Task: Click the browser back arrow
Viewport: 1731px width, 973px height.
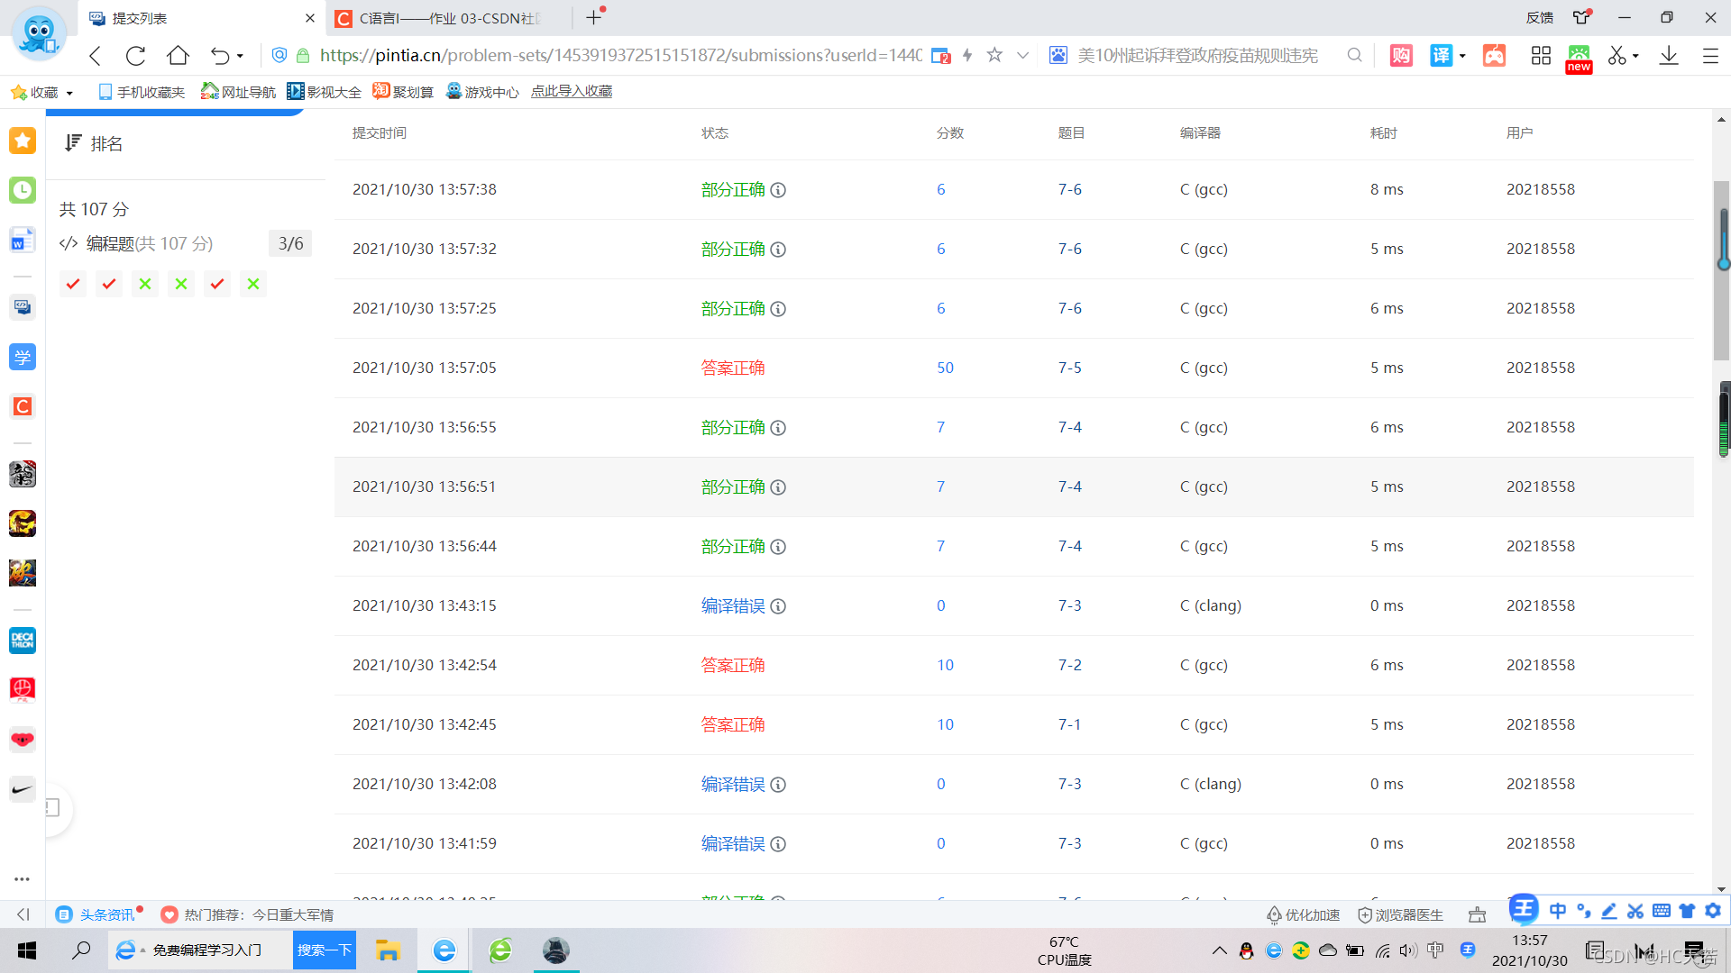Action: 96,56
